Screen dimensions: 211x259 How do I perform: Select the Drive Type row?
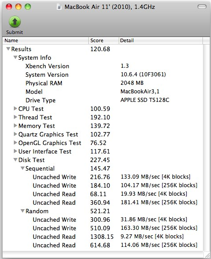[x=103, y=100]
